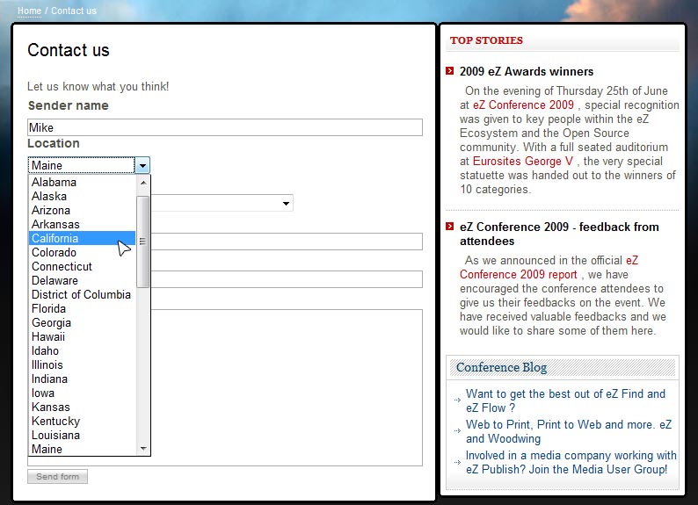Open 2009 eZ Awards winners headline
Image resolution: width=698 pixels, height=505 pixels.
click(x=526, y=72)
